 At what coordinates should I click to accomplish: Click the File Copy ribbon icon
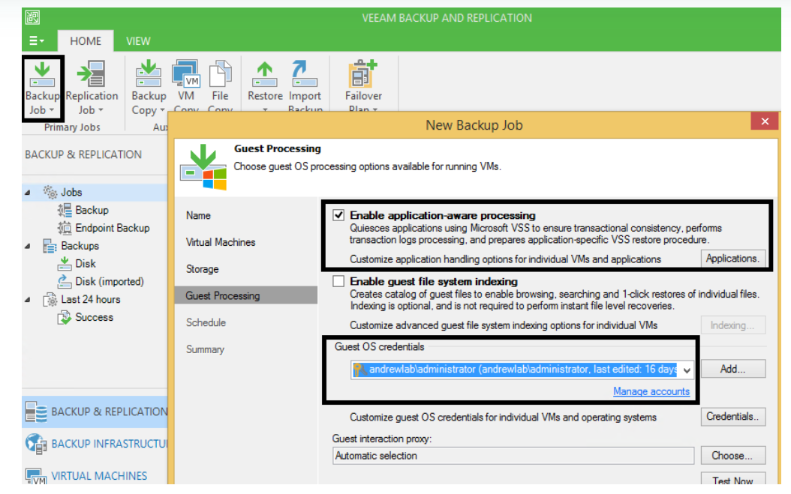220,75
